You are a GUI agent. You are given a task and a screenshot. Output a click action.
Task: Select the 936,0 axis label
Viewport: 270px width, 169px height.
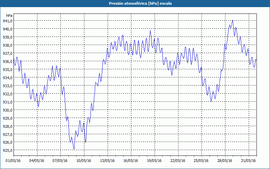pos(7,62)
